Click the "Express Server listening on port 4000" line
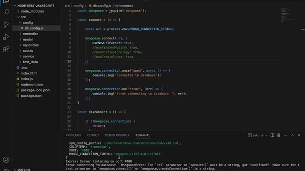 99,161
